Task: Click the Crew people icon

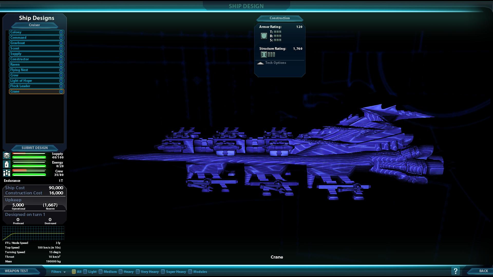Action: tap(7, 173)
